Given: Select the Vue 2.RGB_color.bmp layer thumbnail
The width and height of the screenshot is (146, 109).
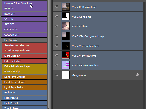Looking at the screenshot, I should pyautogui.click(x=66, y=7).
